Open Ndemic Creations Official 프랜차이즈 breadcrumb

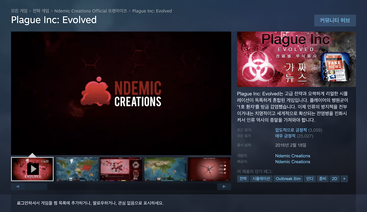[x=91, y=11]
